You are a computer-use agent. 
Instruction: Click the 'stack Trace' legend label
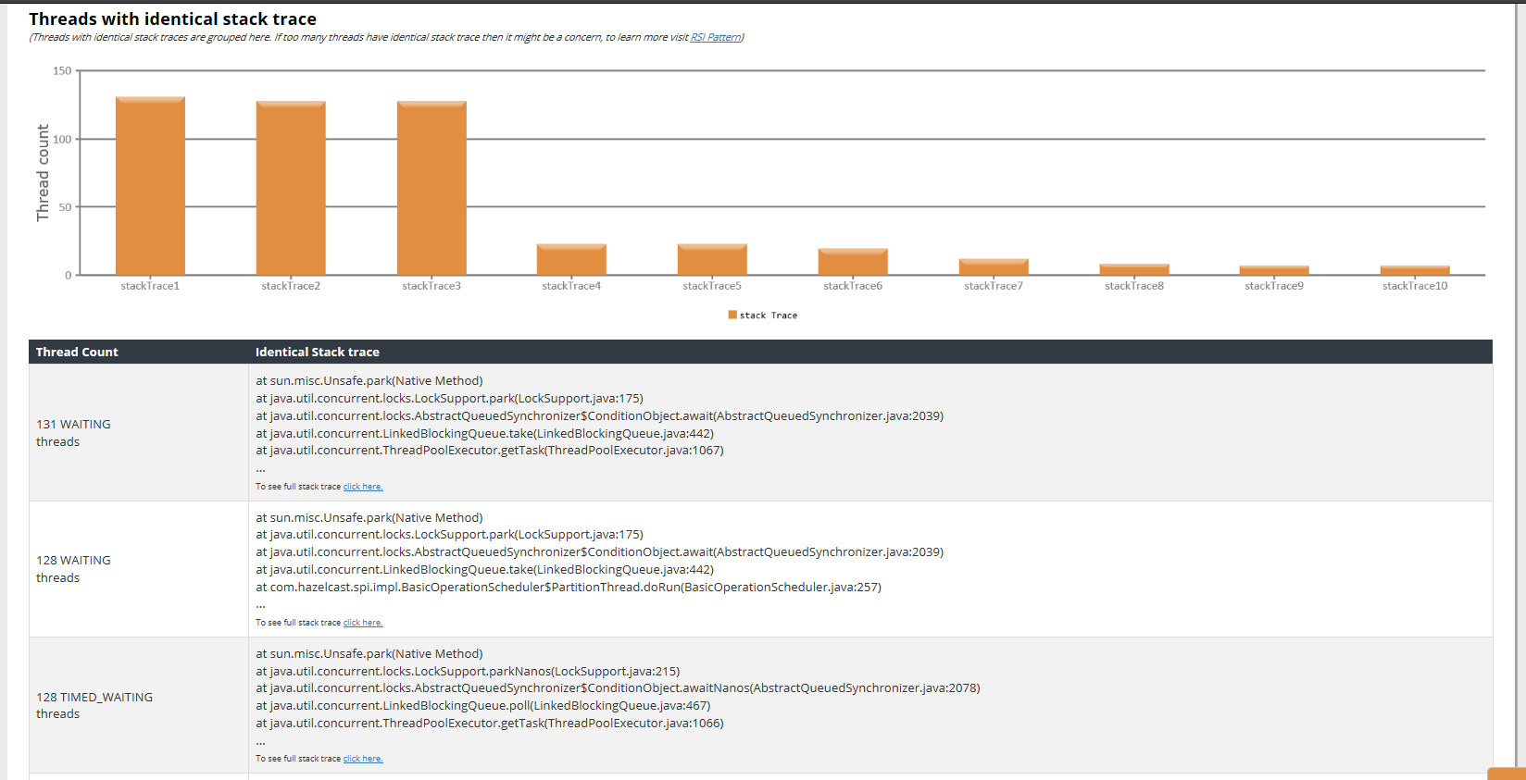tap(769, 316)
